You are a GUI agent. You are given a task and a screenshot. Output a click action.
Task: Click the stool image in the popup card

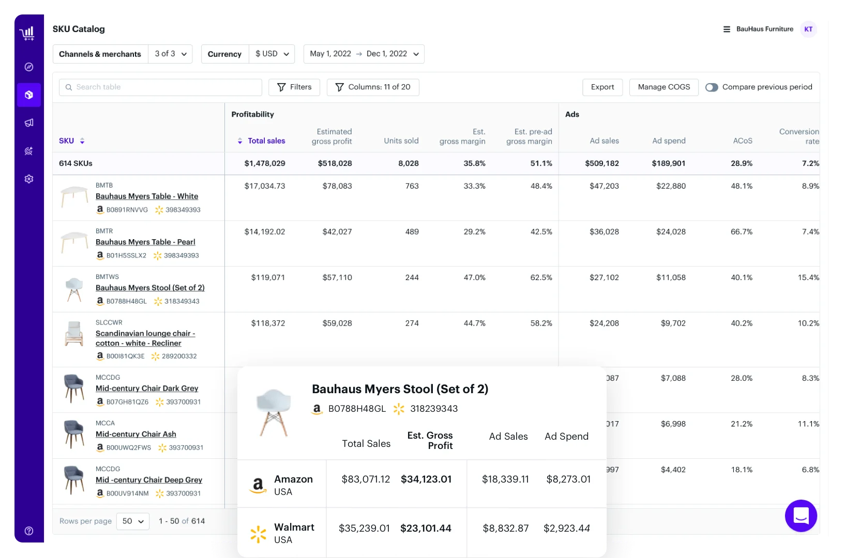pyautogui.click(x=274, y=412)
